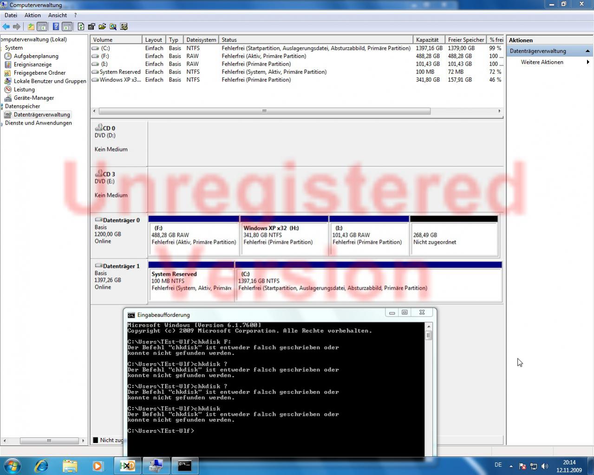Select the System Reserved volume row
The width and height of the screenshot is (594, 475).
click(x=297, y=72)
